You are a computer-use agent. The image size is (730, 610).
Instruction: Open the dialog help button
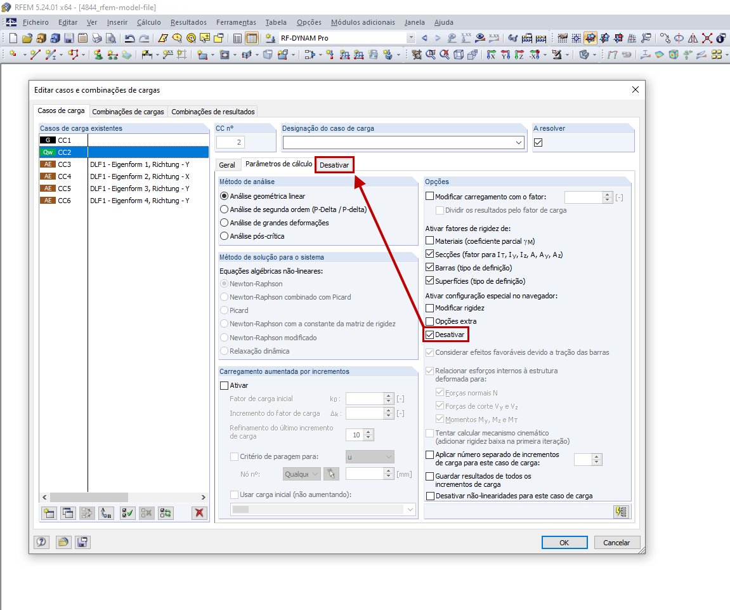(x=41, y=542)
